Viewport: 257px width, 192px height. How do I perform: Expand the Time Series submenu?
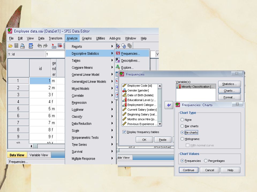coord(91,145)
